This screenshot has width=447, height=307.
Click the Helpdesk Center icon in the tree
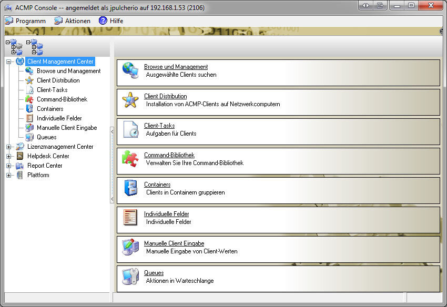19,156
